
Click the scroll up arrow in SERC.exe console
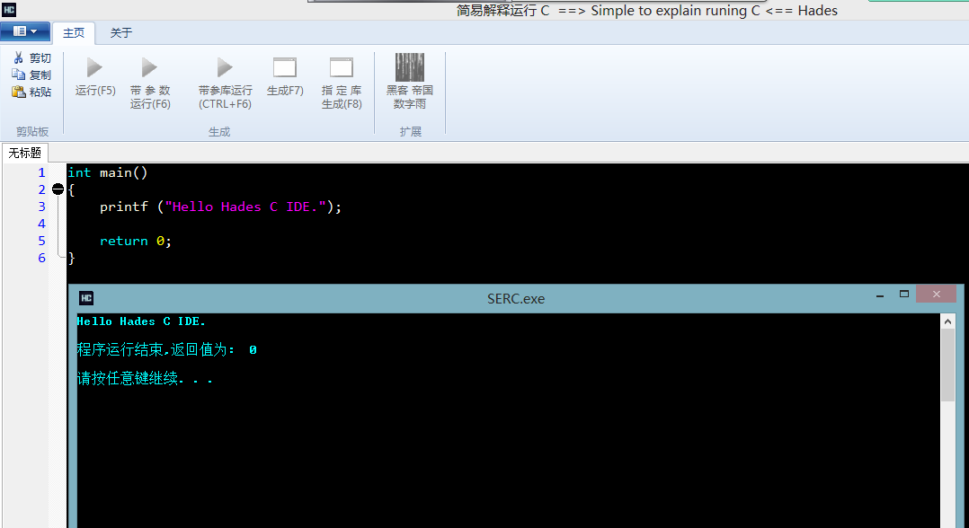click(948, 321)
